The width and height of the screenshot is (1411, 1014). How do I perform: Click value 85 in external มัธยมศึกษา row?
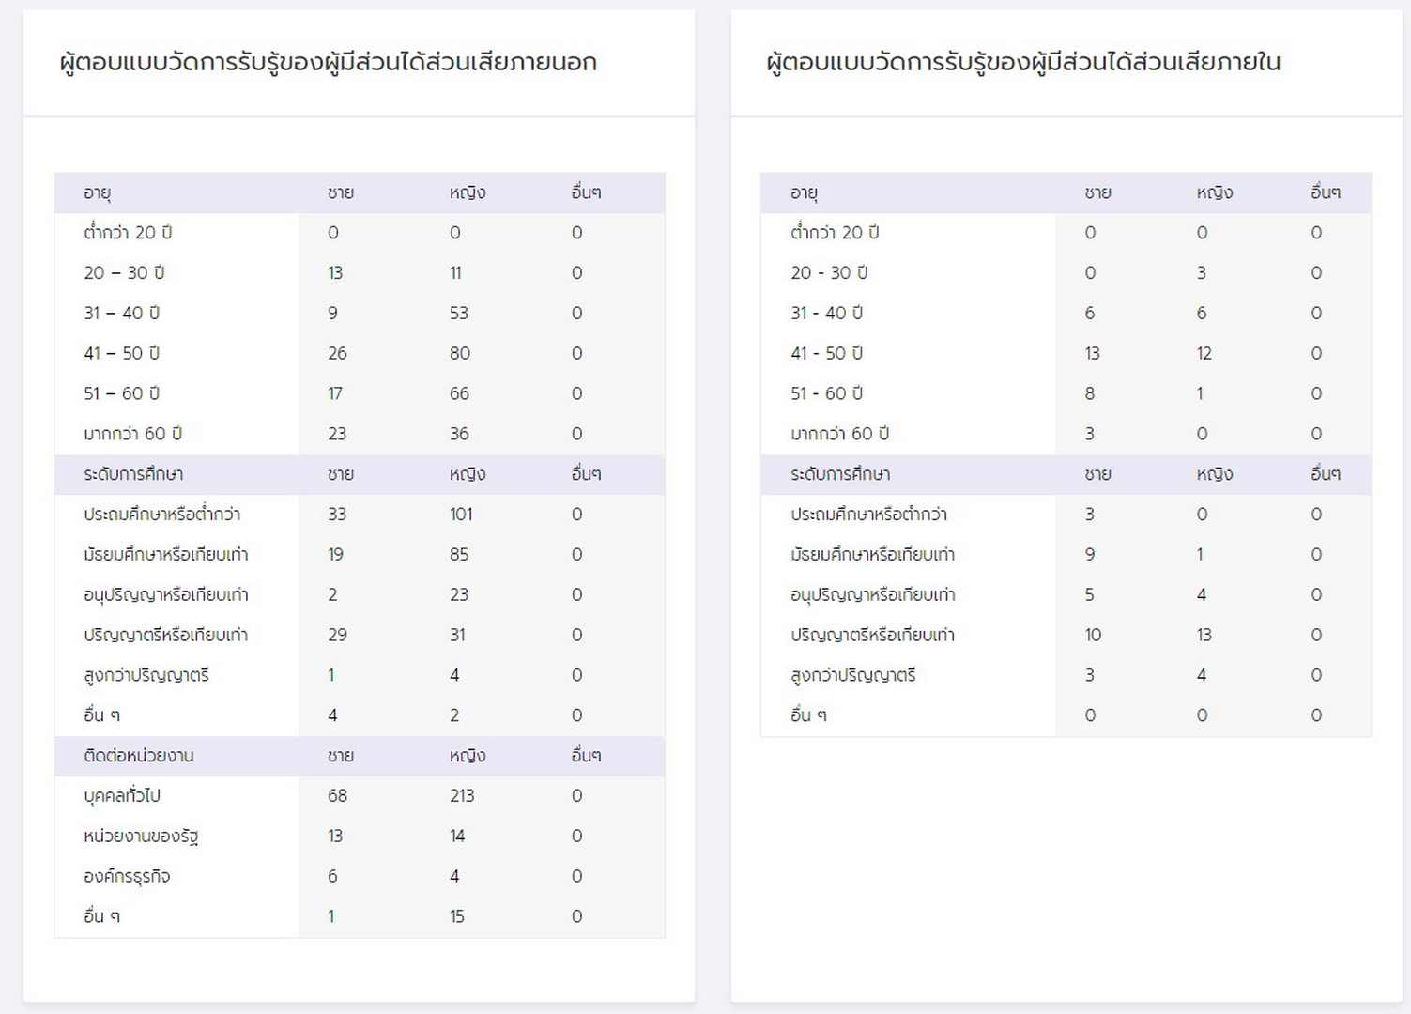point(459,555)
